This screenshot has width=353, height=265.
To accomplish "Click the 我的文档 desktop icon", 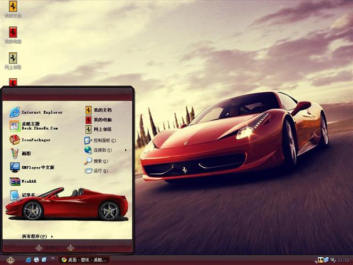I will coord(13,9).
